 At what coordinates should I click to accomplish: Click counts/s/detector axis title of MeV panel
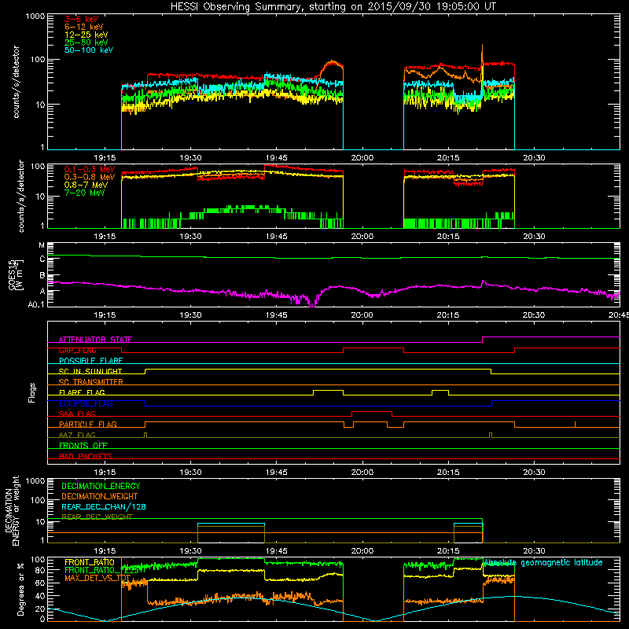(21, 196)
